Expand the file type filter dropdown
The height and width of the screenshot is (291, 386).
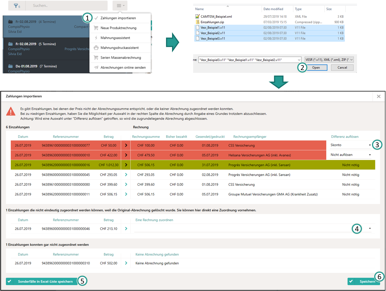pyautogui.click(x=329, y=60)
